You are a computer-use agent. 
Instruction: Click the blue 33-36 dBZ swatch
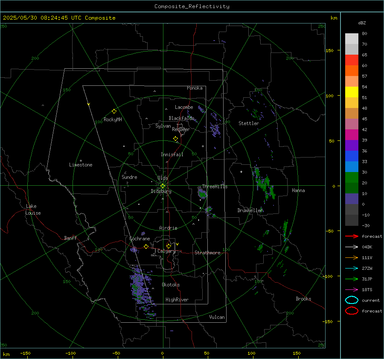pyautogui.click(x=352, y=156)
